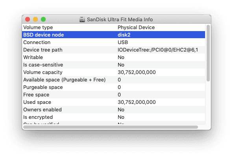Select Available space (Purgeable + Free) row
Viewport: 233px width, 159px height.
[x=113, y=79]
